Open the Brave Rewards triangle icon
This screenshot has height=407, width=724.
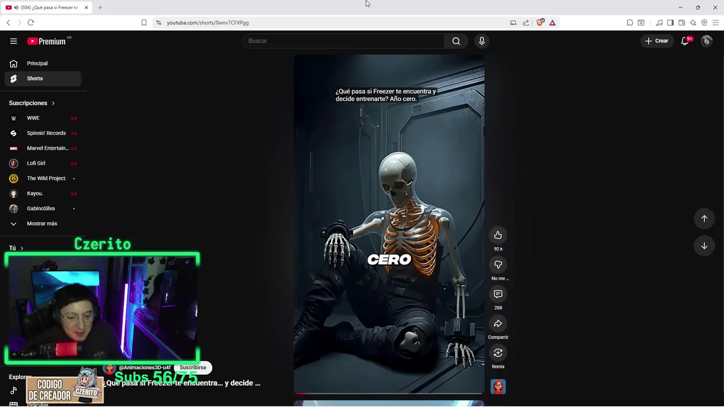(x=553, y=23)
